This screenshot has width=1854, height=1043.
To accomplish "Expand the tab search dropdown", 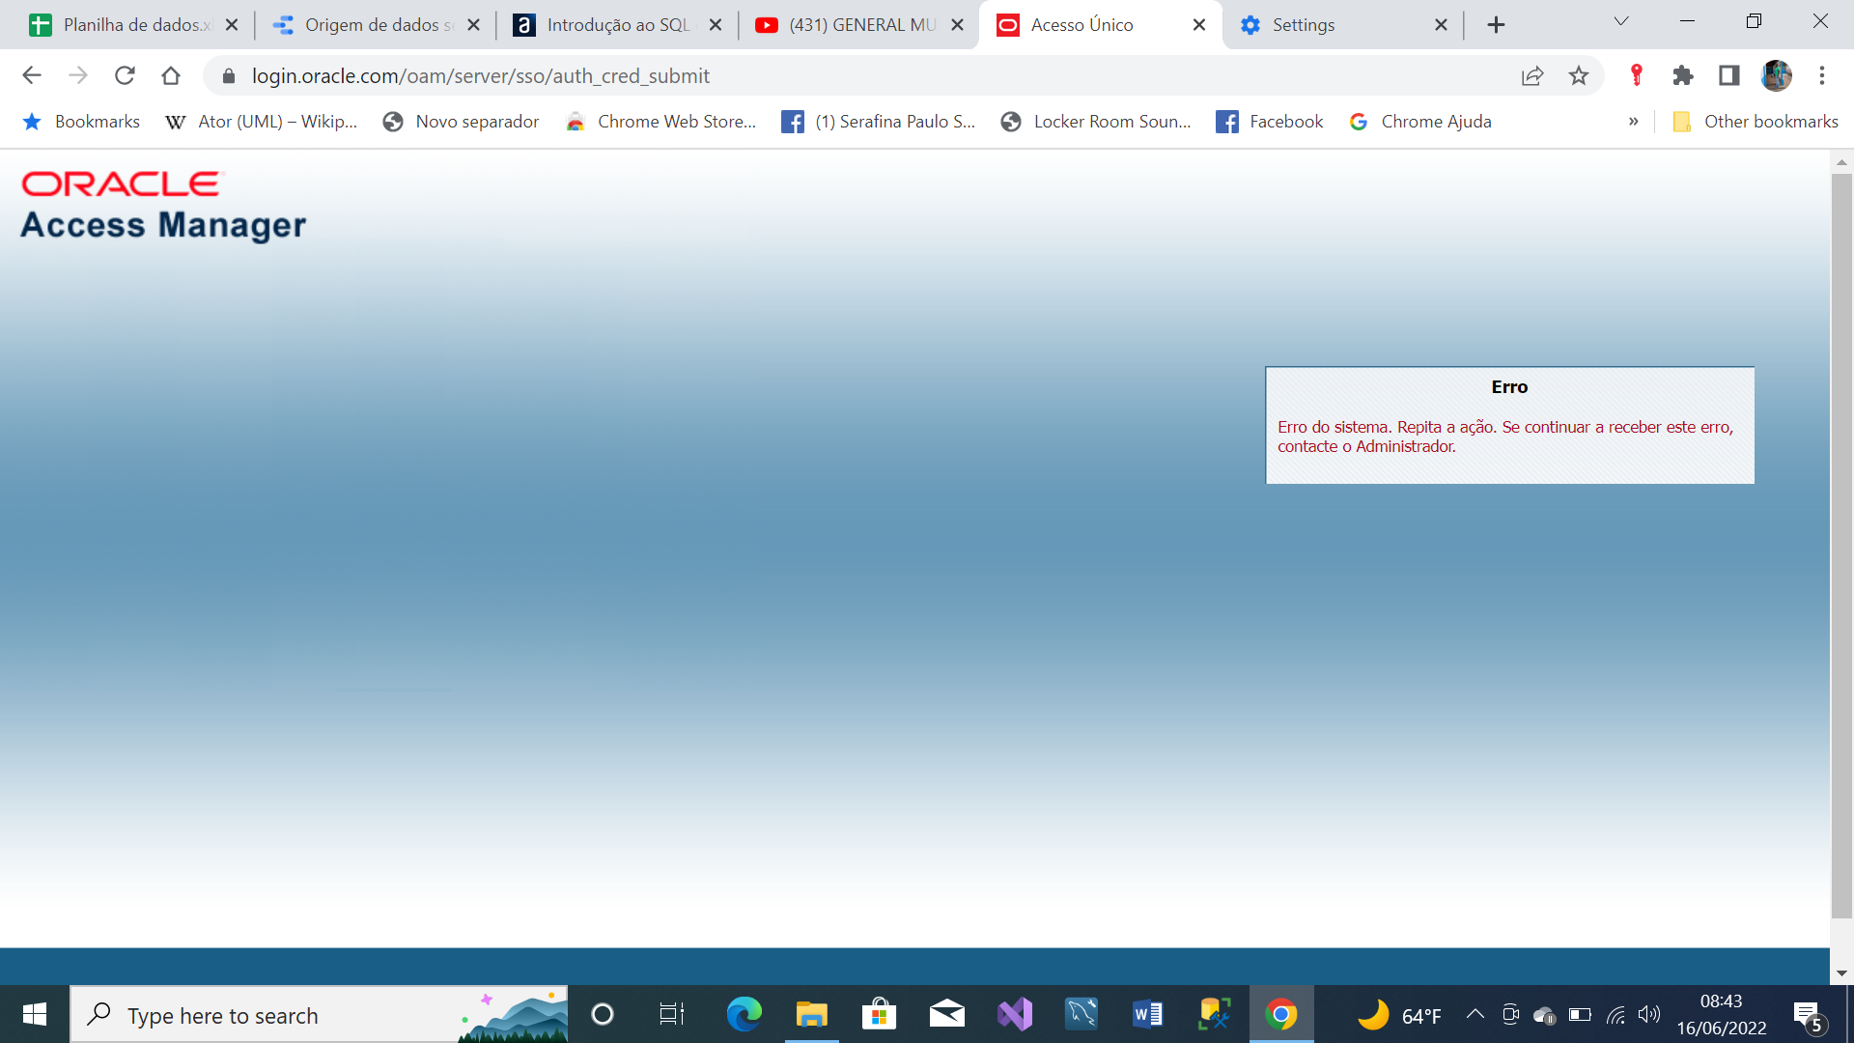I will point(1621,21).
